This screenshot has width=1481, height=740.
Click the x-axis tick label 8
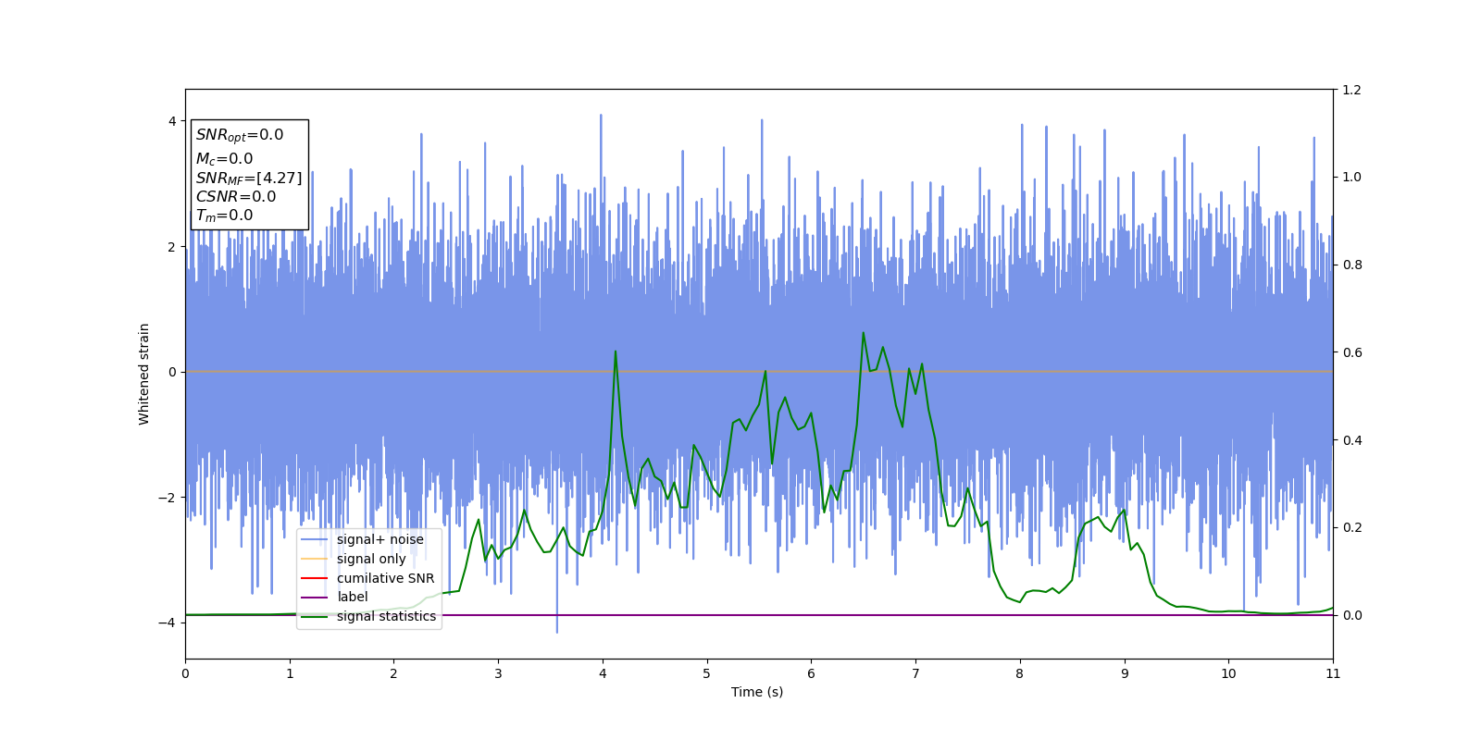tap(1020, 673)
